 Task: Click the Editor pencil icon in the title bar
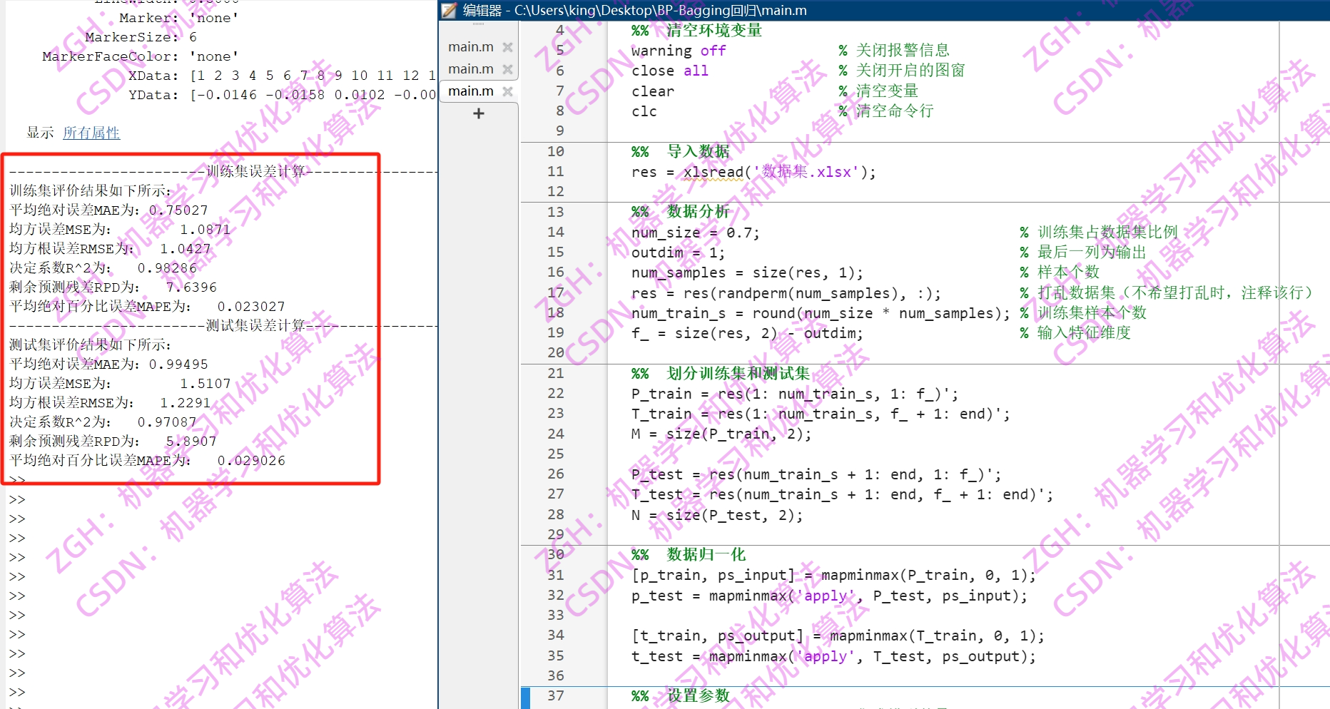(448, 10)
